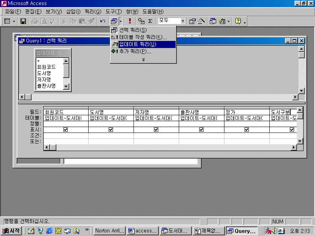Click the Show Table icon
Image resolution: width=315 pixels, height=236 pixels.
click(x=141, y=21)
